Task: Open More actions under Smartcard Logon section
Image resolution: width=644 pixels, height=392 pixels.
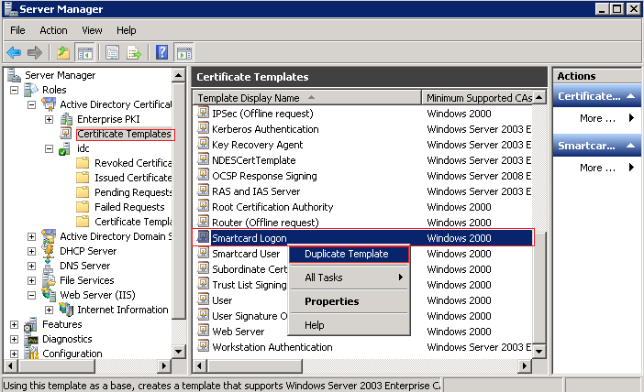Action: point(597,168)
